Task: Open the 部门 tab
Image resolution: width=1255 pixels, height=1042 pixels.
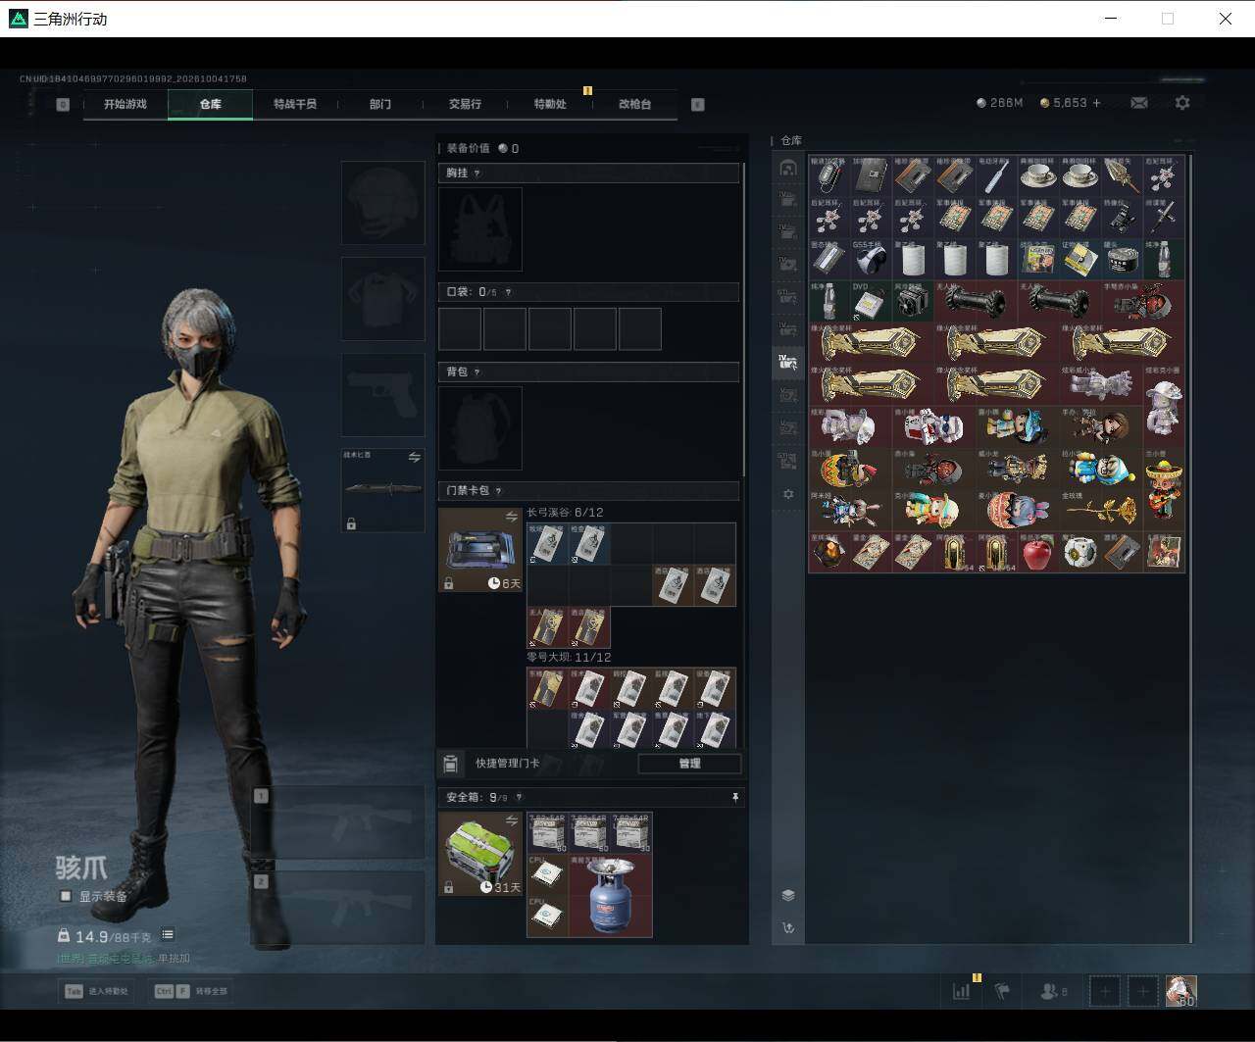Action: point(380,104)
